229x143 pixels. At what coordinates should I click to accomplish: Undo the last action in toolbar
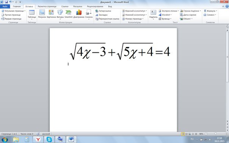pos(10,2)
